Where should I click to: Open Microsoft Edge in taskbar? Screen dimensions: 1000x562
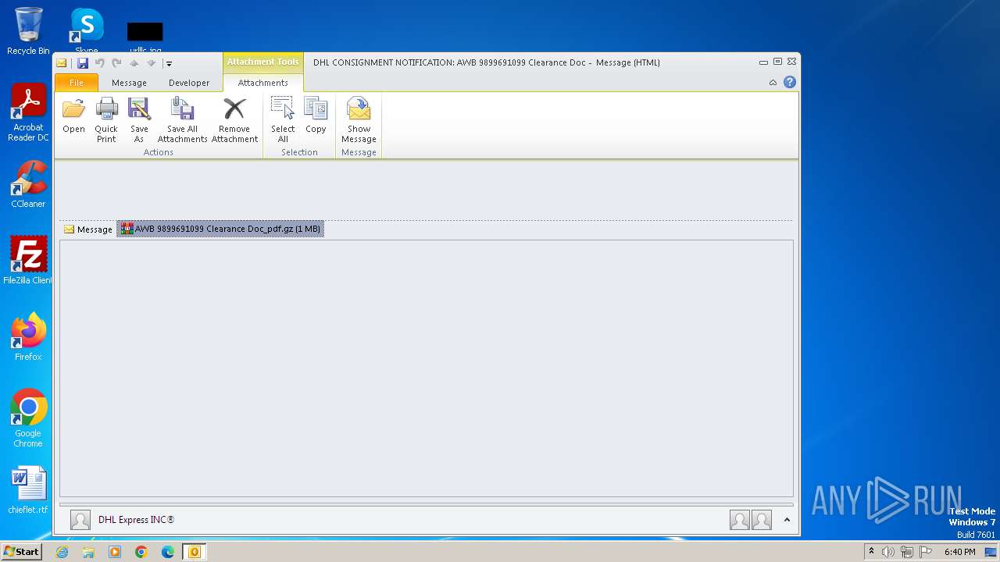[168, 552]
